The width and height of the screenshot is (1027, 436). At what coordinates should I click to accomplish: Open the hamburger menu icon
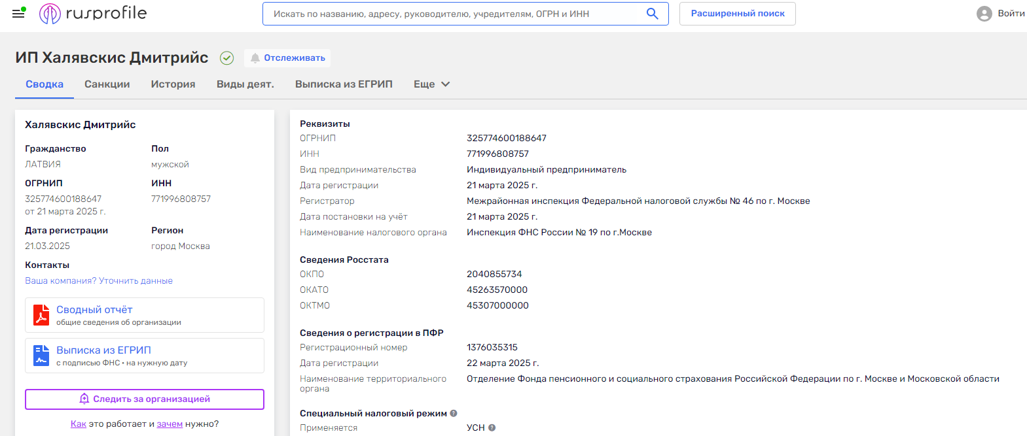tap(18, 13)
